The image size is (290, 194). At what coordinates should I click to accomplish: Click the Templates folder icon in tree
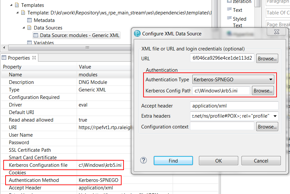click(17, 5)
